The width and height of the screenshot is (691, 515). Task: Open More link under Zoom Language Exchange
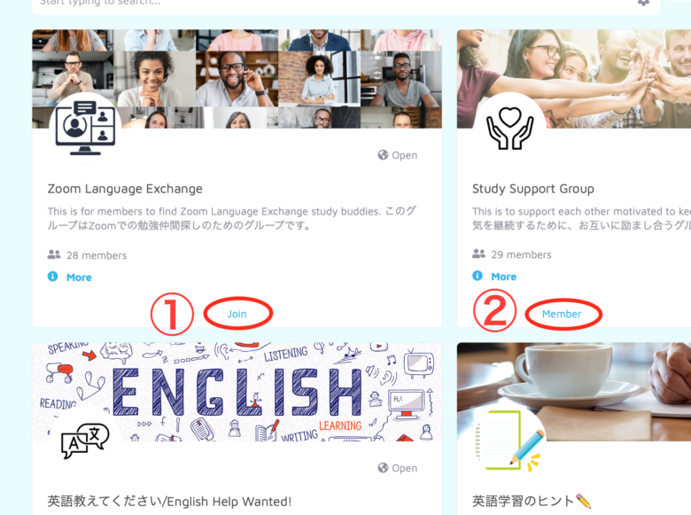tap(79, 277)
